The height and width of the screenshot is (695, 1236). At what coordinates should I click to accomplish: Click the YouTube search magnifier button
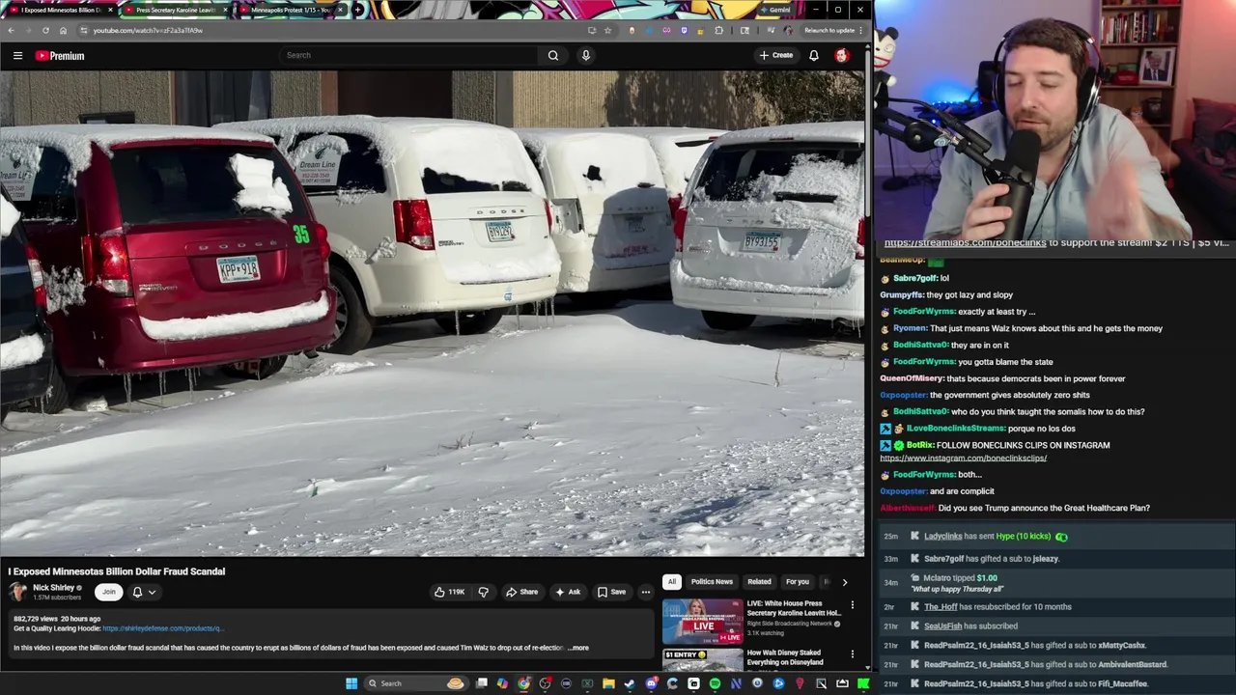click(x=553, y=55)
